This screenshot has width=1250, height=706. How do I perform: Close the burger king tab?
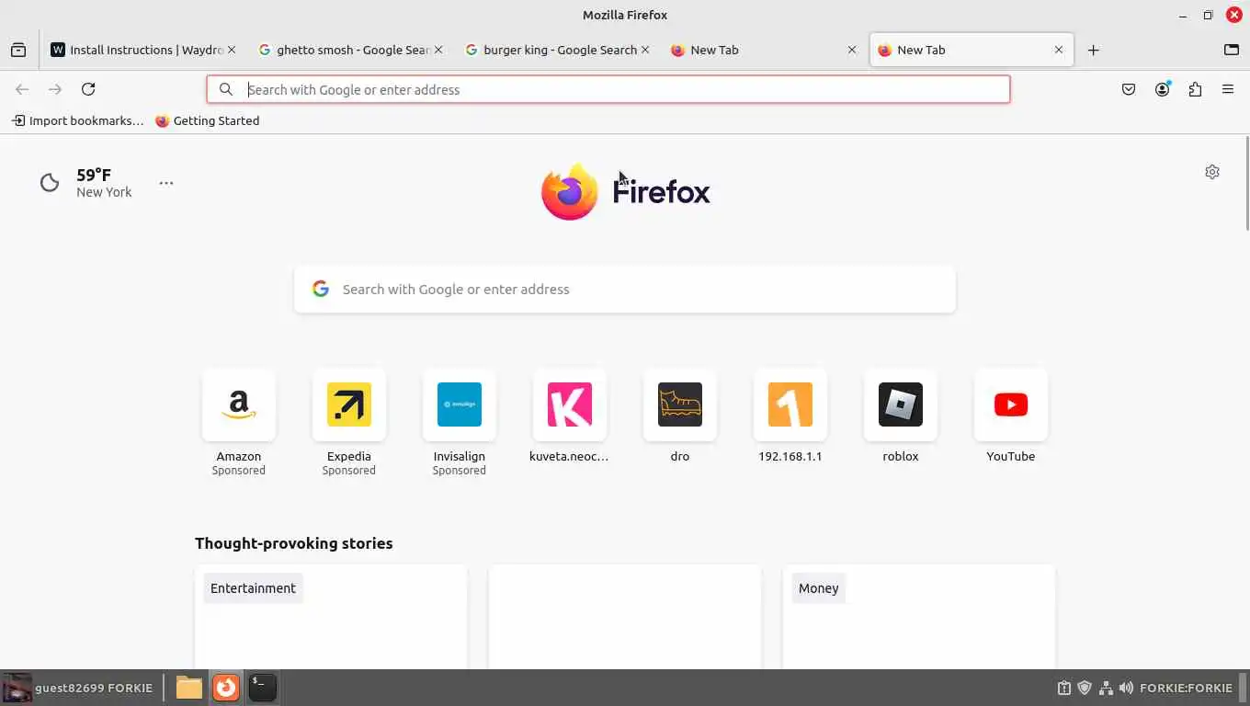(x=645, y=50)
